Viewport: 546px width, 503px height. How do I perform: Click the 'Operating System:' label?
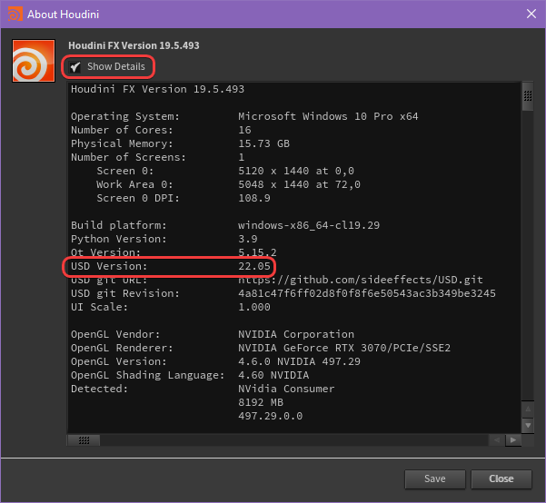125,116
